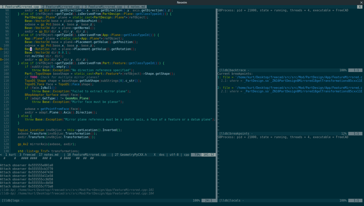Screen dimensions: 364x206
Task: Click the left arrow before '1 kurt'
Action: [x=1, y=155]
